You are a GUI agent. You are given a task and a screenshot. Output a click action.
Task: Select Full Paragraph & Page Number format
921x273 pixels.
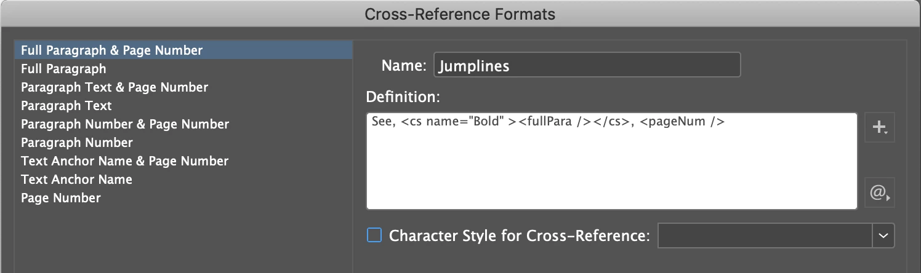(111, 50)
